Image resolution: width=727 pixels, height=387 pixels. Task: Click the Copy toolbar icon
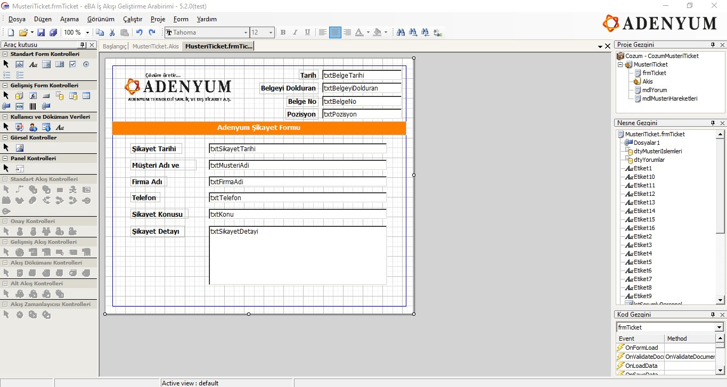pos(100,32)
